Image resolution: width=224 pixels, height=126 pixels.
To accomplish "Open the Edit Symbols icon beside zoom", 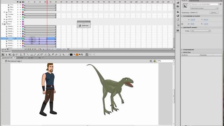I will pyautogui.click(x=155, y=61).
